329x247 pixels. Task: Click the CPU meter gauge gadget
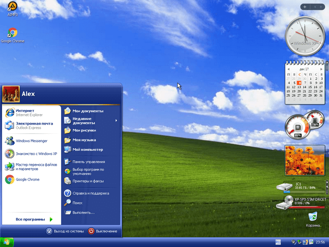coord(298,127)
